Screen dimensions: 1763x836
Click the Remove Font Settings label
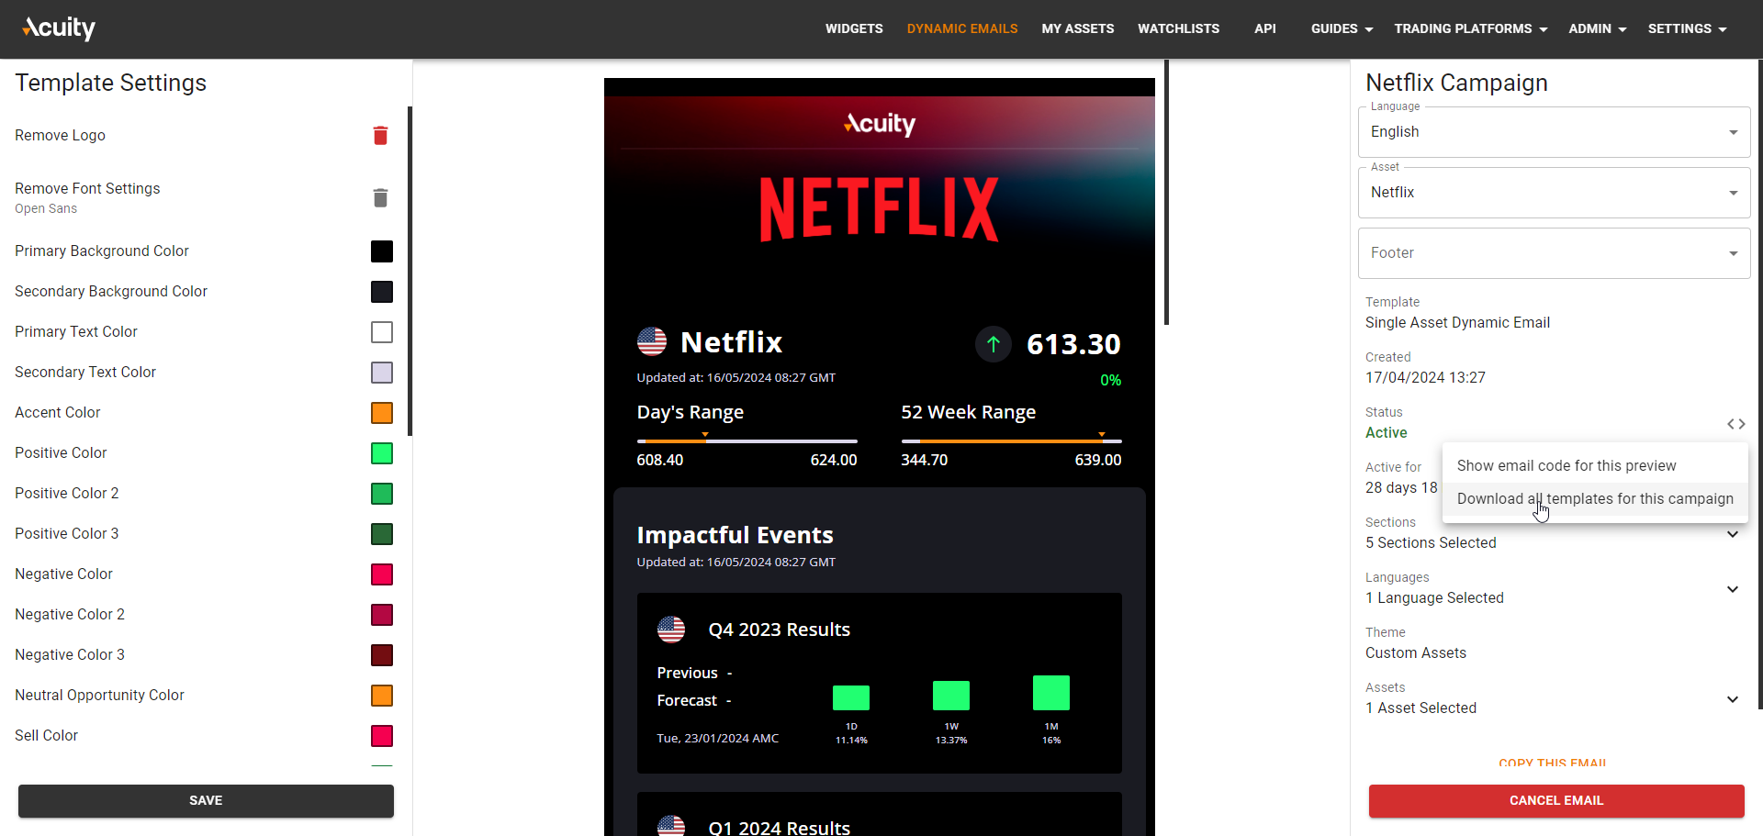[87, 189]
